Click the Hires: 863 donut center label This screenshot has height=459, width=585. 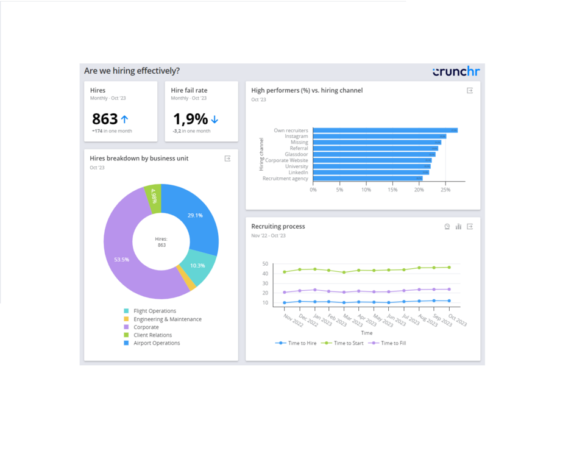point(161,242)
